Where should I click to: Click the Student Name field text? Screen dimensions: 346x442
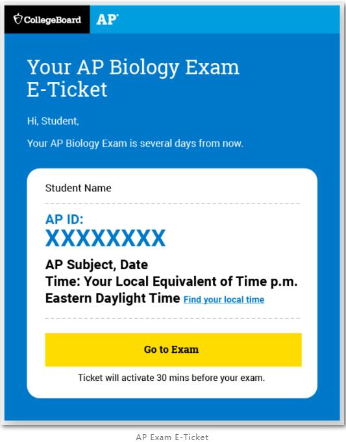click(x=79, y=188)
